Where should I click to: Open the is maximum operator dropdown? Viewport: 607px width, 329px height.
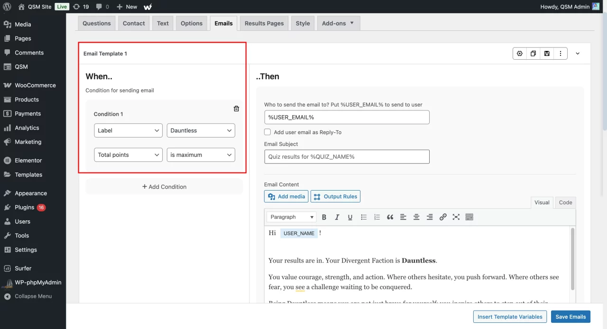201,155
